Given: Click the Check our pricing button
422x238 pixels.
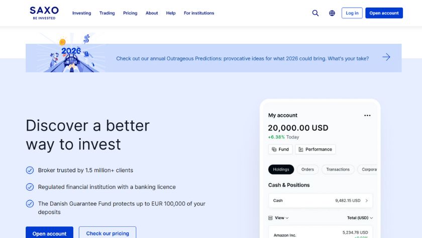Looking at the screenshot, I should pyautogui.click(x=108, y=233).
